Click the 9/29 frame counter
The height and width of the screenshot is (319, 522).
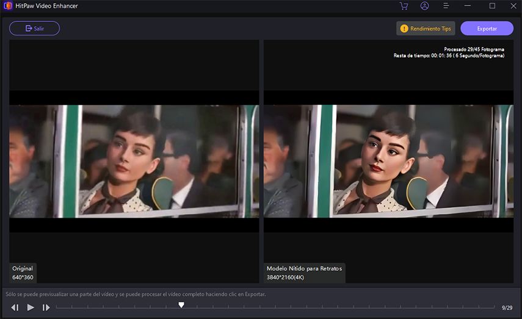point(507,308)
